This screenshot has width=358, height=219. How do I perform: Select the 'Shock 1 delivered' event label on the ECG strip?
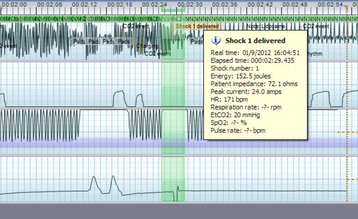click(x=197, y=26)
